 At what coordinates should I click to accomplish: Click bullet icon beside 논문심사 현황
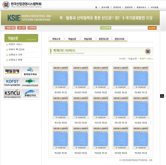point(7,60)
